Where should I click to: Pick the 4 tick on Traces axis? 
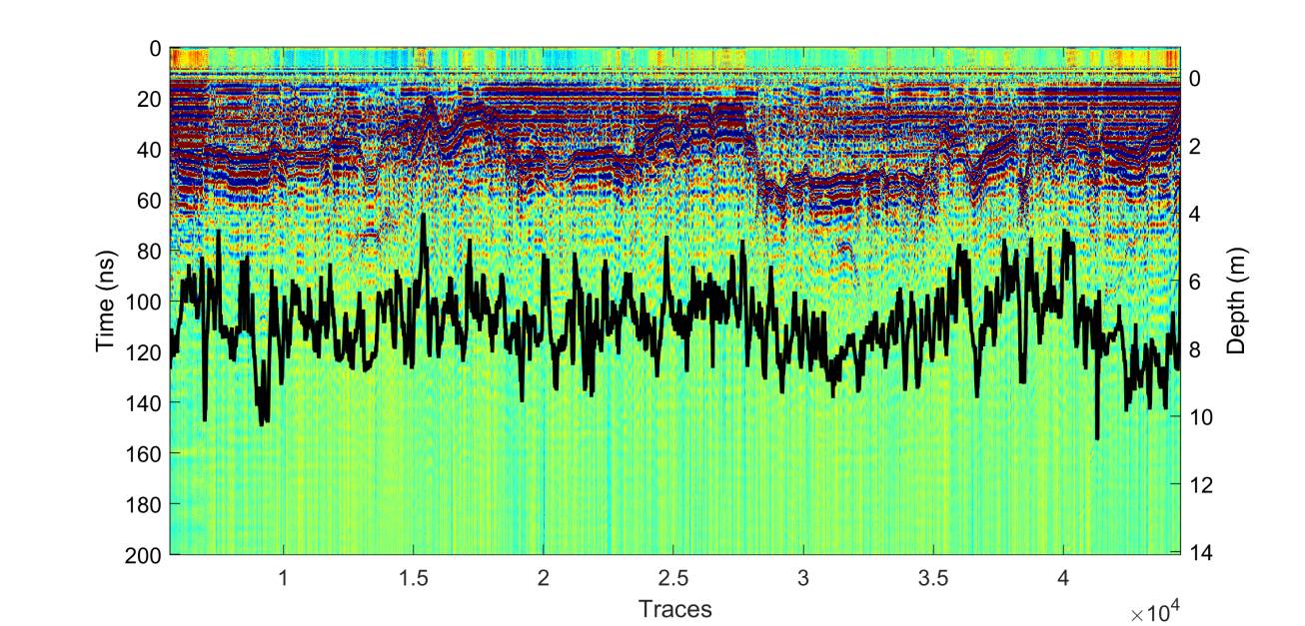[x=1063, y=578]
